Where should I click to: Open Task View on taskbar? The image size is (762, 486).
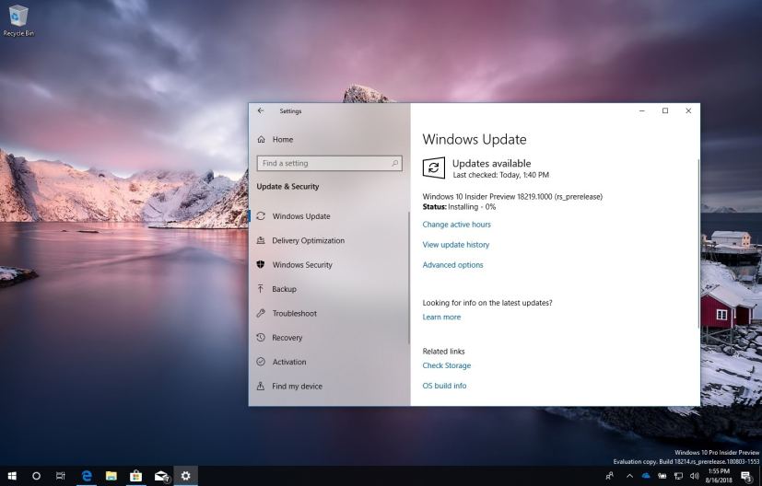tap(61, 476)
